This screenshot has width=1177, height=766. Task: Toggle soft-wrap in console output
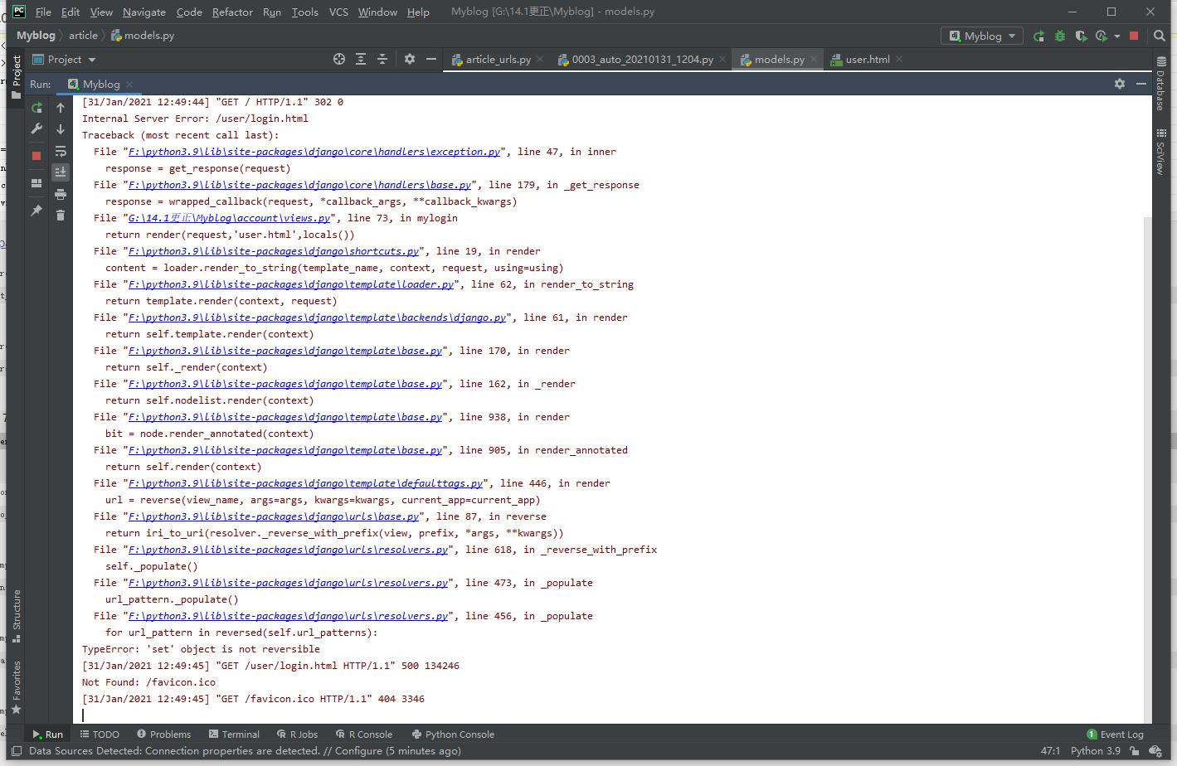coord(61,151)
